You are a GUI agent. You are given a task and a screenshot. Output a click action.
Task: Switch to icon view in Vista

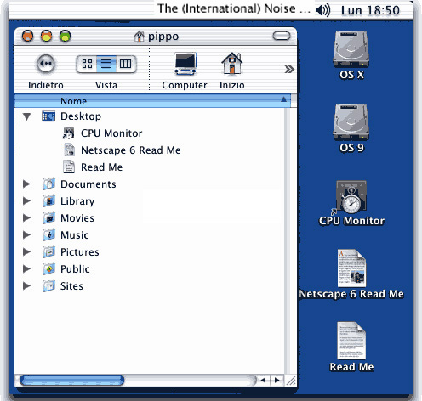(x=87, y=64)
